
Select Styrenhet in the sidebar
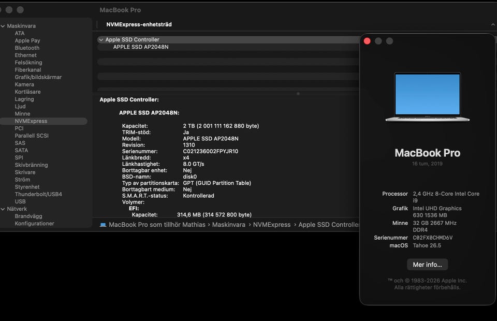(27, 187)
